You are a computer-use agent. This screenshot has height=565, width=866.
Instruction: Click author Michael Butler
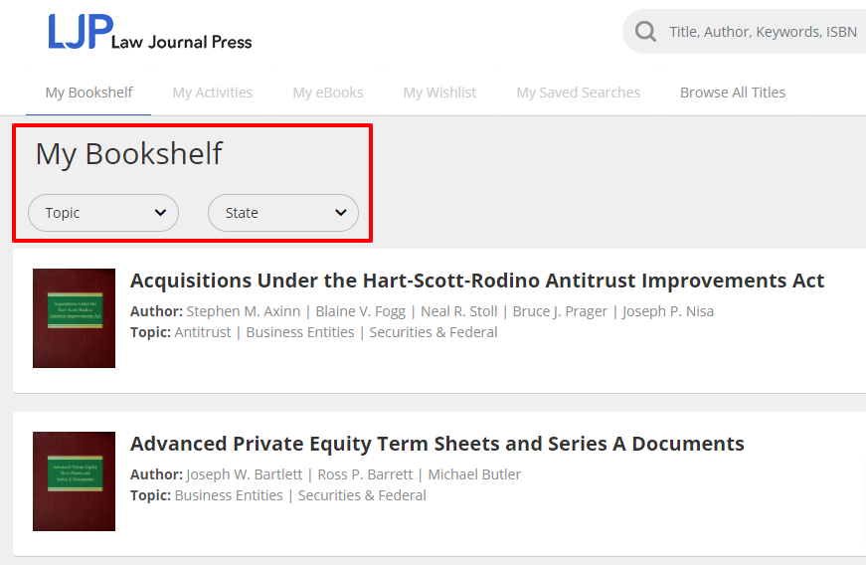474,474
